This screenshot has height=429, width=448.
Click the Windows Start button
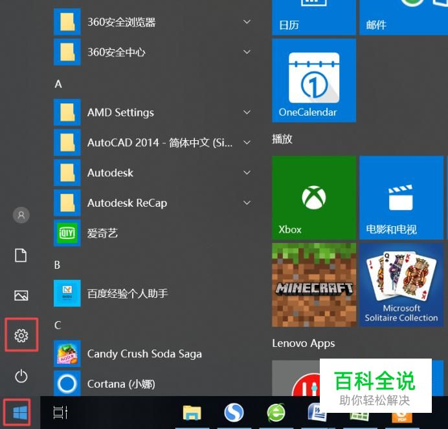[20, 413]
